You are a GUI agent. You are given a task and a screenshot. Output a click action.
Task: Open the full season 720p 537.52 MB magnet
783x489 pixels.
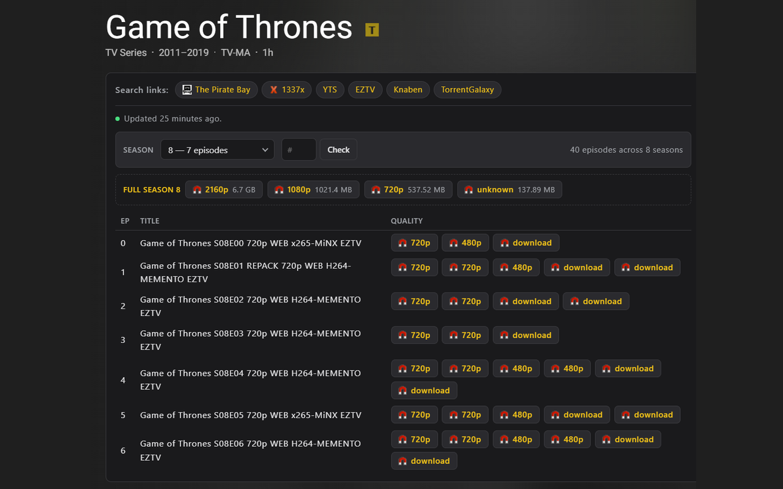[409, 189]
